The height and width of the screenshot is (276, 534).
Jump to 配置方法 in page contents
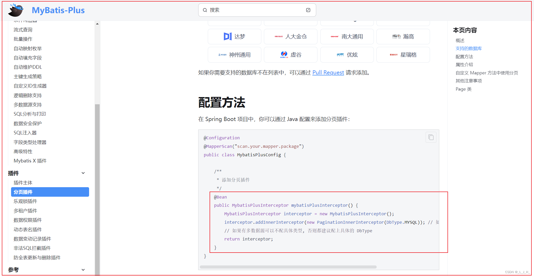tap(464, 57)
